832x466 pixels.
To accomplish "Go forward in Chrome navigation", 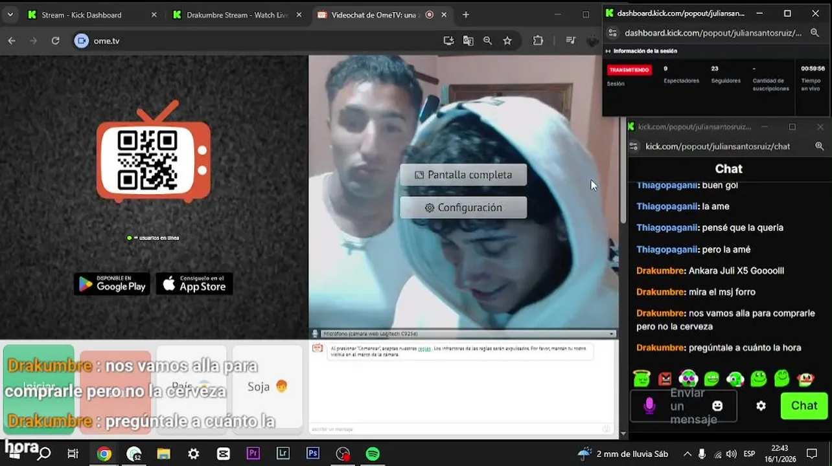I will coord(33,41).
